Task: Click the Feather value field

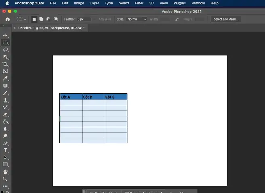Action: [x=84, y=19]
